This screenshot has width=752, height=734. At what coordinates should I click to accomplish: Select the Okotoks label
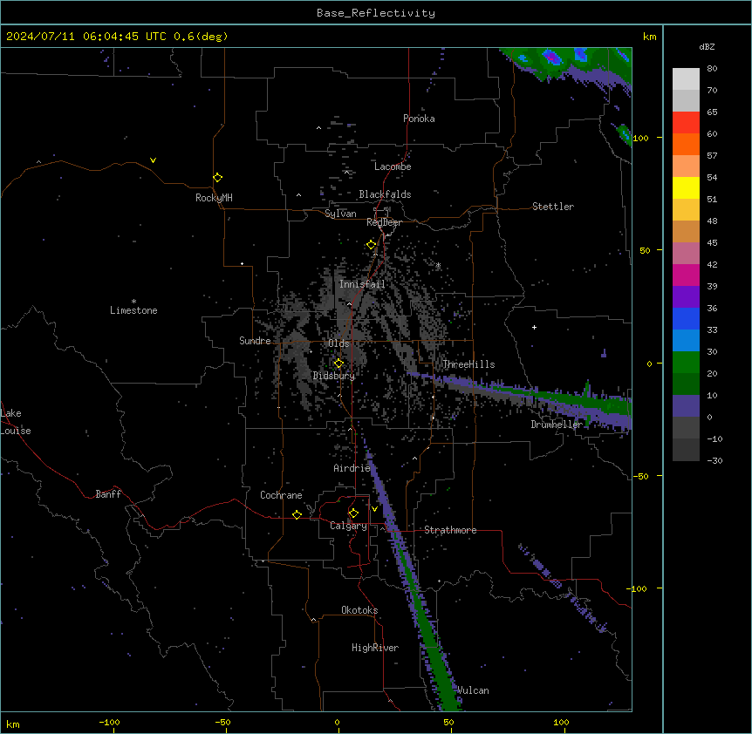click(359, 610)
